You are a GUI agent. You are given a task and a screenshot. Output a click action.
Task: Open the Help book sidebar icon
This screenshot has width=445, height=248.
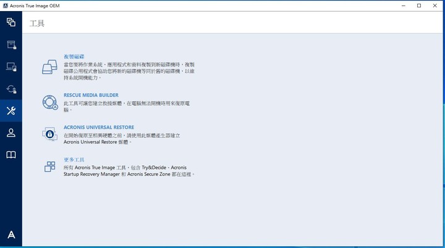[11, 155]
